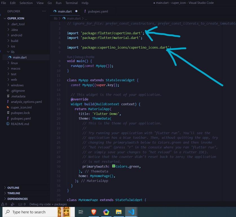Open the .metadata file
The width and height of the screenshot is (236, 217).
[18, 96]
